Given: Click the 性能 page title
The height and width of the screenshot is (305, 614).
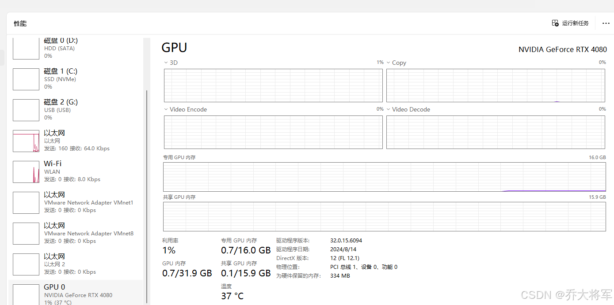Looking at the screenshot, I should tap(20, 23).
